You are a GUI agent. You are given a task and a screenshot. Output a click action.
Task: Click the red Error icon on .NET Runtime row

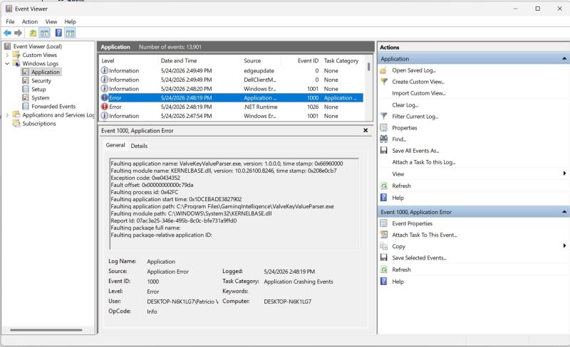point(105,107)
